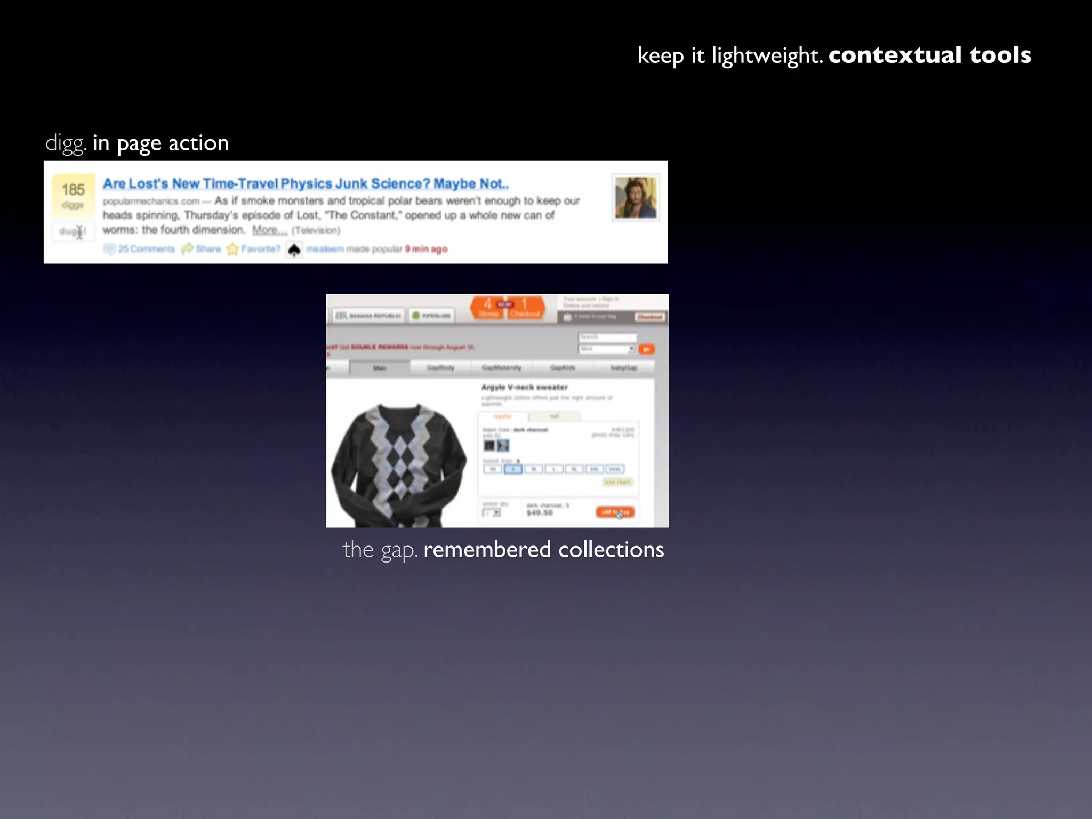Viewport: 1092px width, 819px height.
Task: Open the 25 Comments link
Action: [146, 249]
